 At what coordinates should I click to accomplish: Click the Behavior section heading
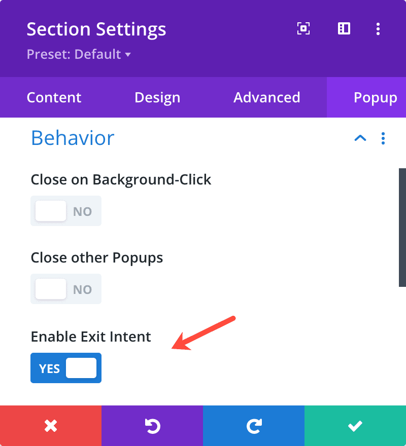[x=73, y=138]
